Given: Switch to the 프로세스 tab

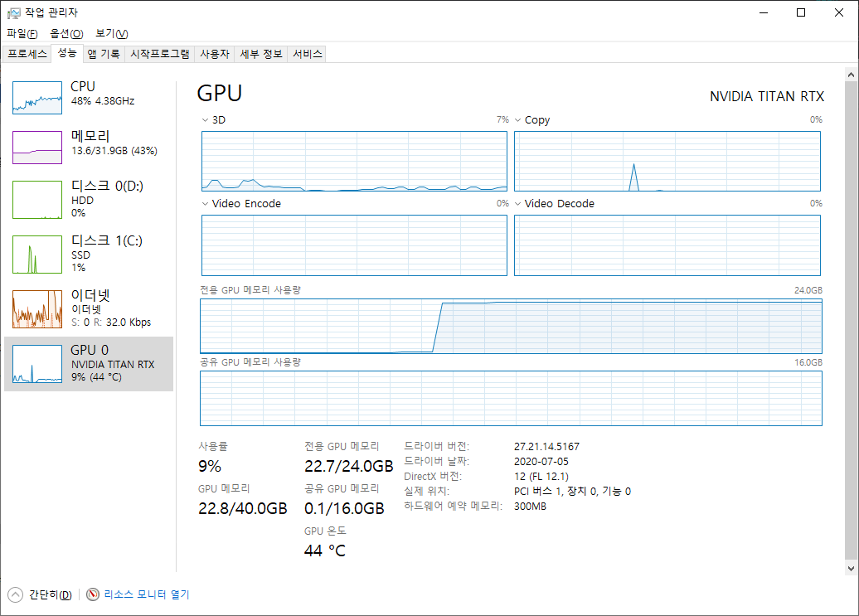Looking at the screenshot, I should click(27, 54).
